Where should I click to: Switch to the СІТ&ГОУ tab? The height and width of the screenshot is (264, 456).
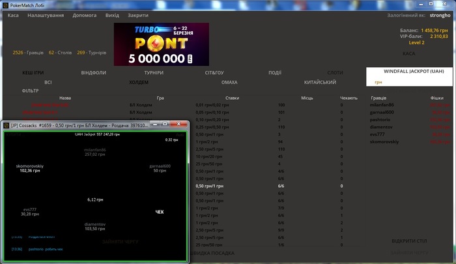click(x=214, y=73)
